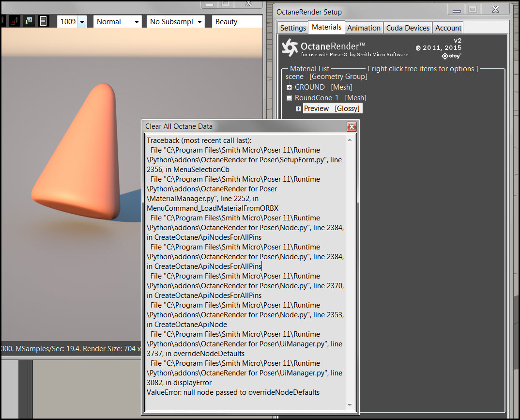This screenshot has width=520, height=420.
Task: Click the 'in CreateOctaneApiNode' line
Action: click(187, 325)
